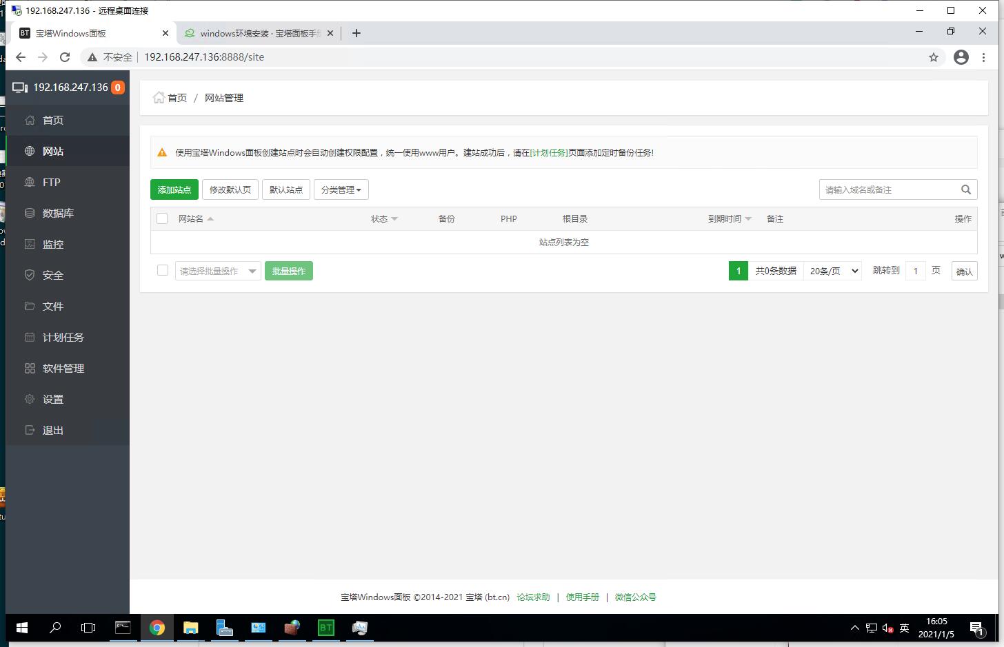Open Task View on taskbar
This screenshot has width=1004, height=647.
[x=88, y=628]
